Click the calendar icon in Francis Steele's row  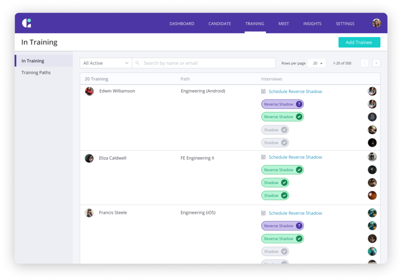(x=263, y=213)
